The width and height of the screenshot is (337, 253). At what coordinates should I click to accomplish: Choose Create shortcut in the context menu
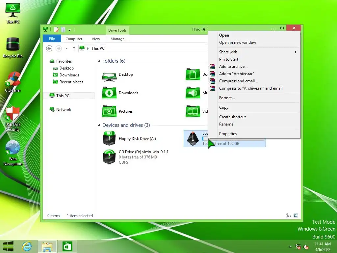[x=254, y=117]
